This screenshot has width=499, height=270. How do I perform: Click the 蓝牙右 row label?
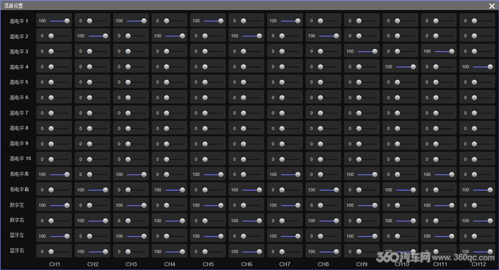(17, 251)
